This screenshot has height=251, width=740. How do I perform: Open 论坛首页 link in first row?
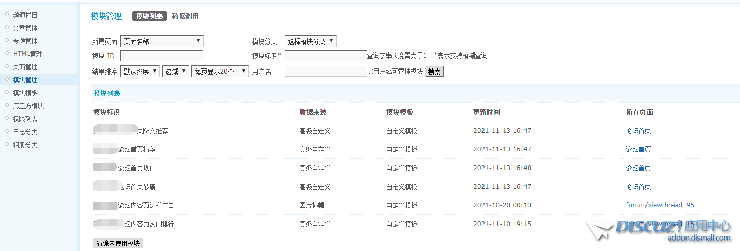pyautogui.click(x=638, y=131)
